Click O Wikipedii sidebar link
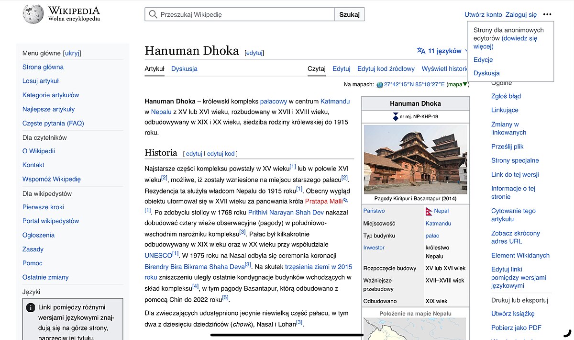The height and width of the screenshot is (340, 574). 39,151
